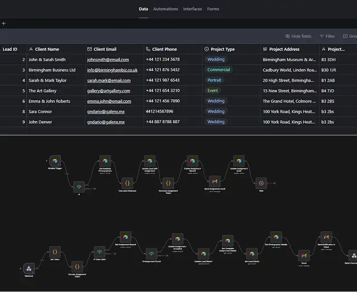Viewport: 357px width, 292px height.
Task: Open the Send Assignment email Gmail node
Action: click(x=215, y=182)
